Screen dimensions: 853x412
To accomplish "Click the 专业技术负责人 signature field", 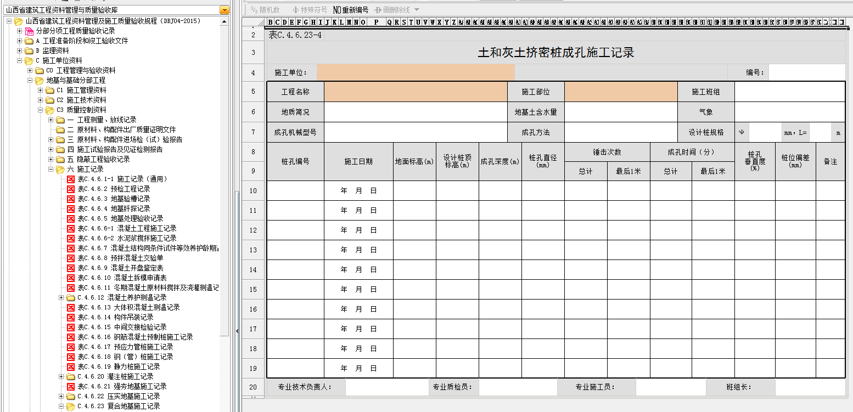I will click(386, 387).
